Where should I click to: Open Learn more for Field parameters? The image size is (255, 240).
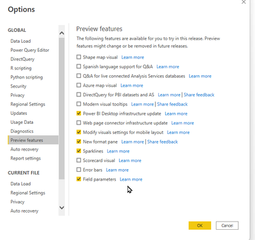pos(131,179)
